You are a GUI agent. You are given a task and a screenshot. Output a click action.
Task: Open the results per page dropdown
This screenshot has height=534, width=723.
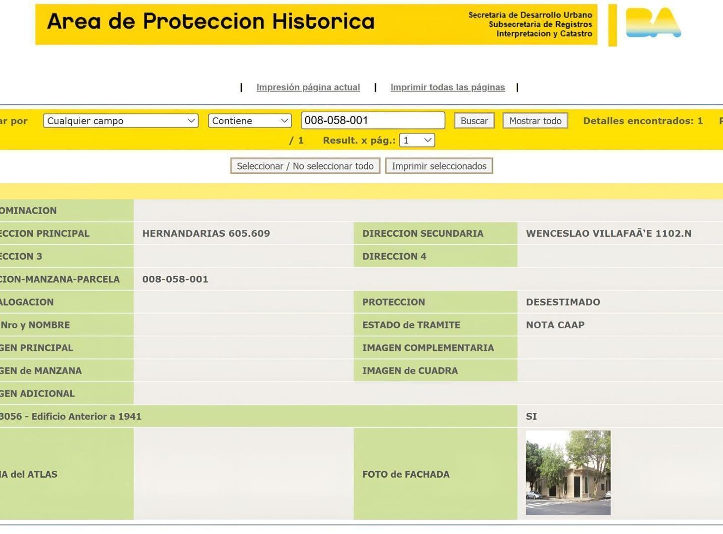417,140
